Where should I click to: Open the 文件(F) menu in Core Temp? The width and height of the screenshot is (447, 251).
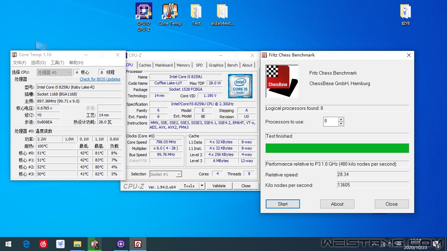(x=20, y=63)
